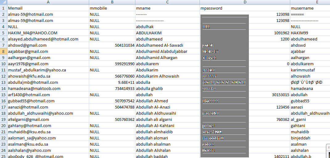This screenshot has width=330, height=158.
Task: Select cell aalomari_sa@yahoo.com
Action: click(48, 138)
